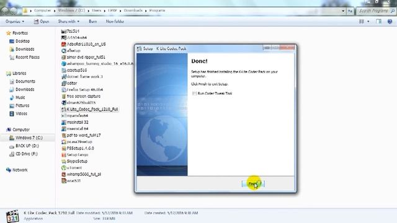The image size is (397, 223).
Task: Select Libraries in the navigation pane
Action: (x=19, y=73)
